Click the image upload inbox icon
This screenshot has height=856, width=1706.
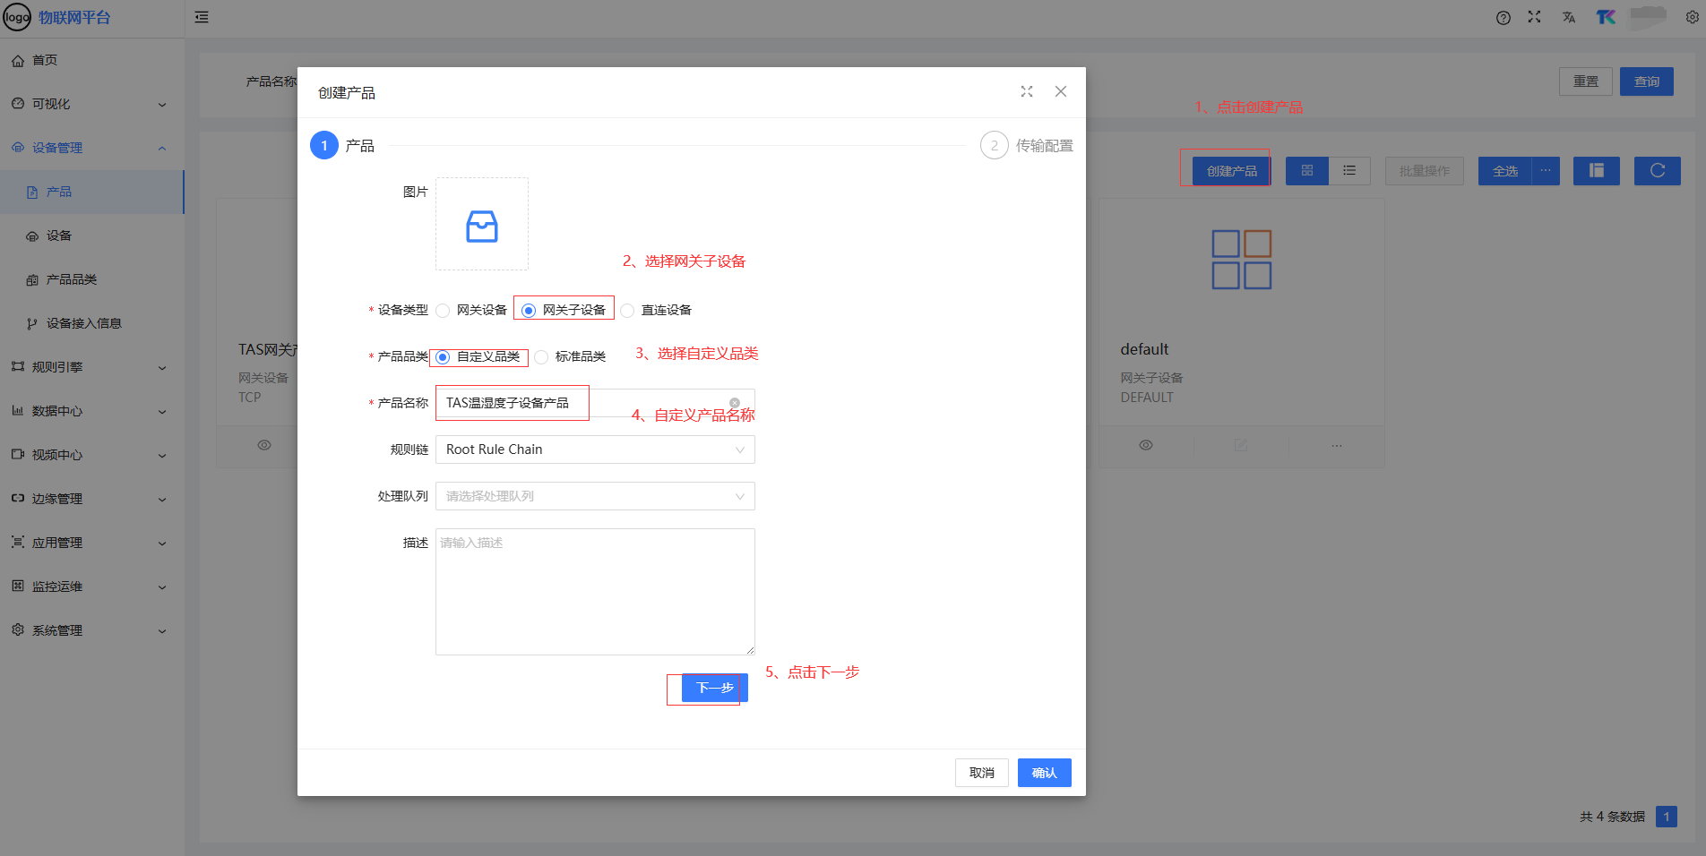point(481,226)
